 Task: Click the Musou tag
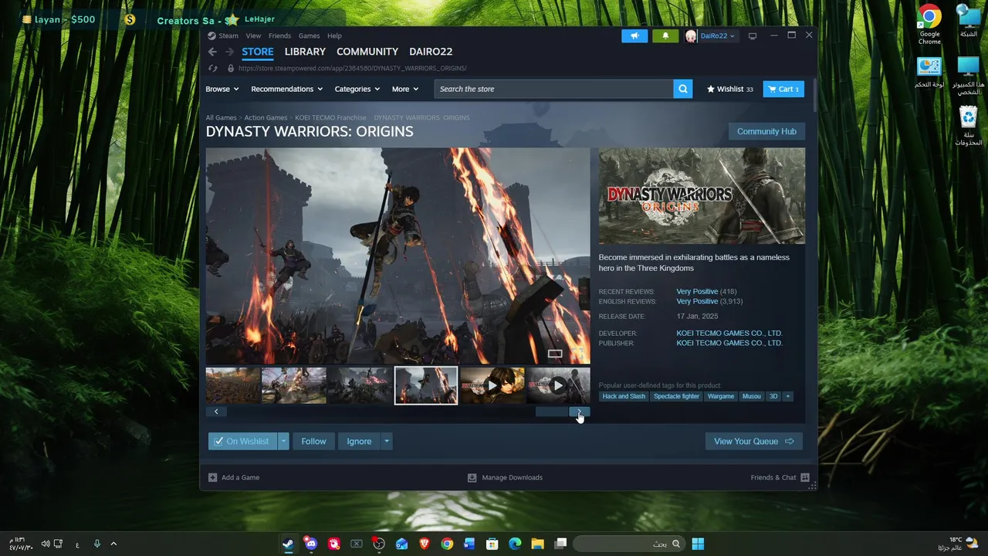click(751, 396)
